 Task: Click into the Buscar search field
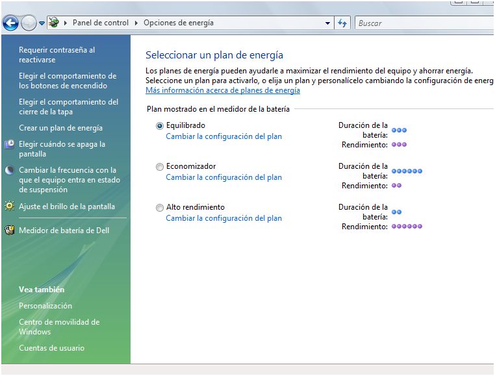(425, 23)
